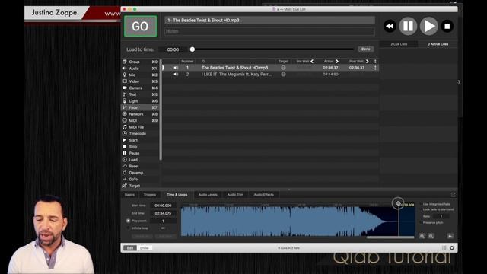Switch to Show mode
The image size is (487, 274).
tap(145, 248)
